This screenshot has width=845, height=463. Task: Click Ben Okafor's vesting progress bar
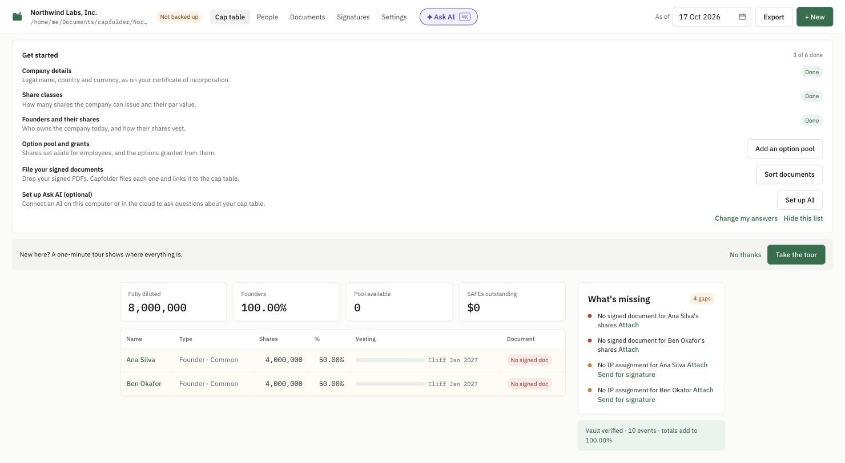click(390, 384)
